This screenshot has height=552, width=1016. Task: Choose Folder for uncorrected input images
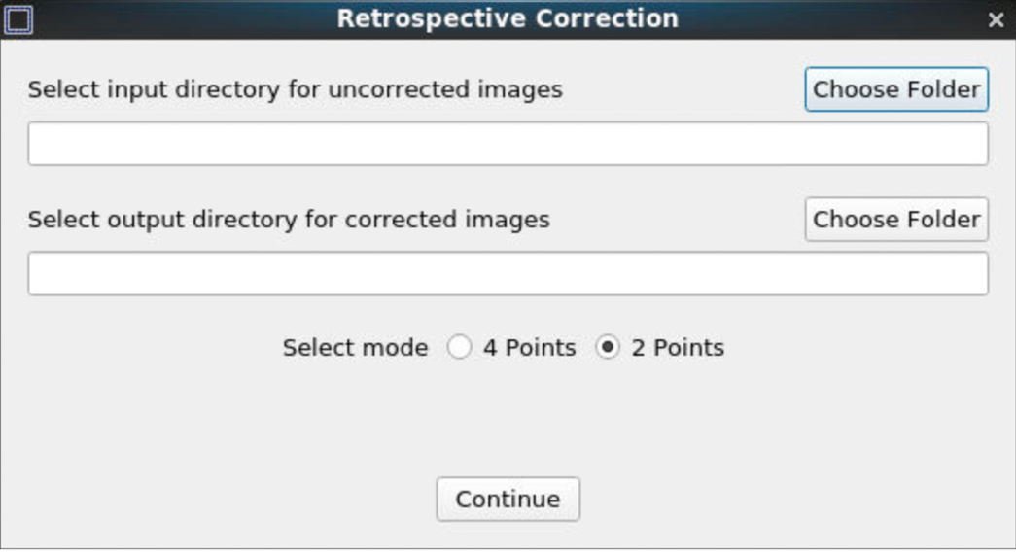click(896, 89)
